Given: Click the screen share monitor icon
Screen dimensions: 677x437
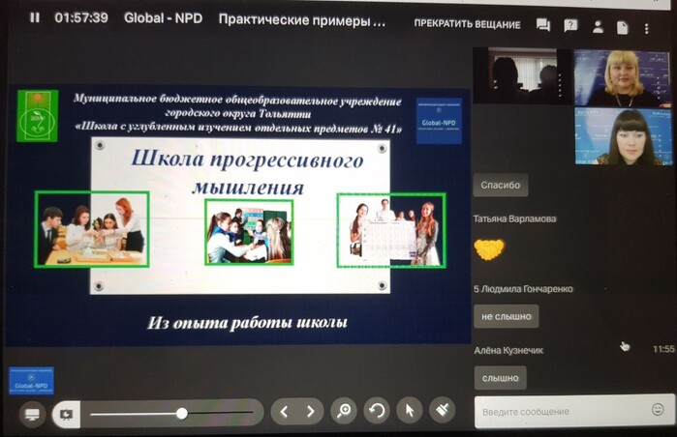Looking at the screenshot, I should [x=33, y=414].
